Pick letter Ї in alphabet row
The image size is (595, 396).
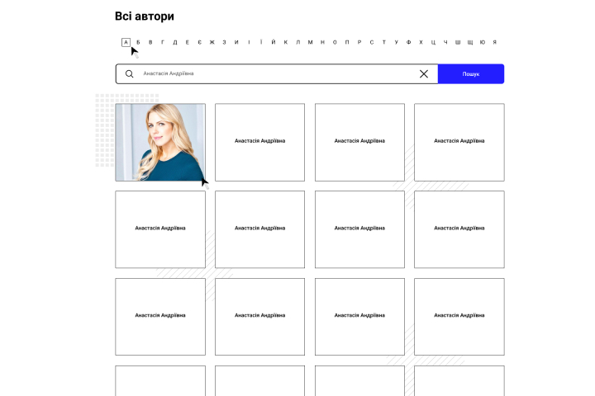coord(261,42)
